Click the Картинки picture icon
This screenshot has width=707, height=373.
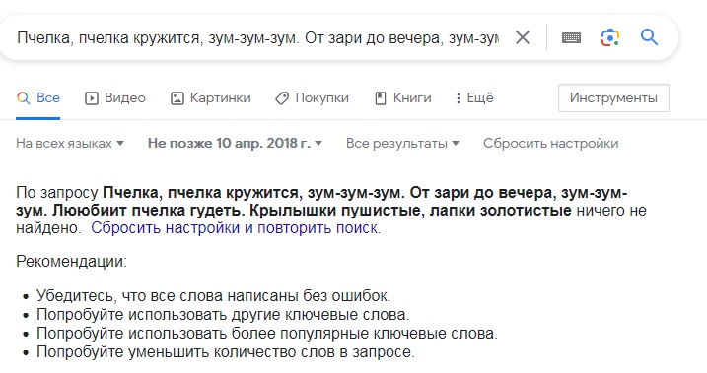click(x=177, y=98)
